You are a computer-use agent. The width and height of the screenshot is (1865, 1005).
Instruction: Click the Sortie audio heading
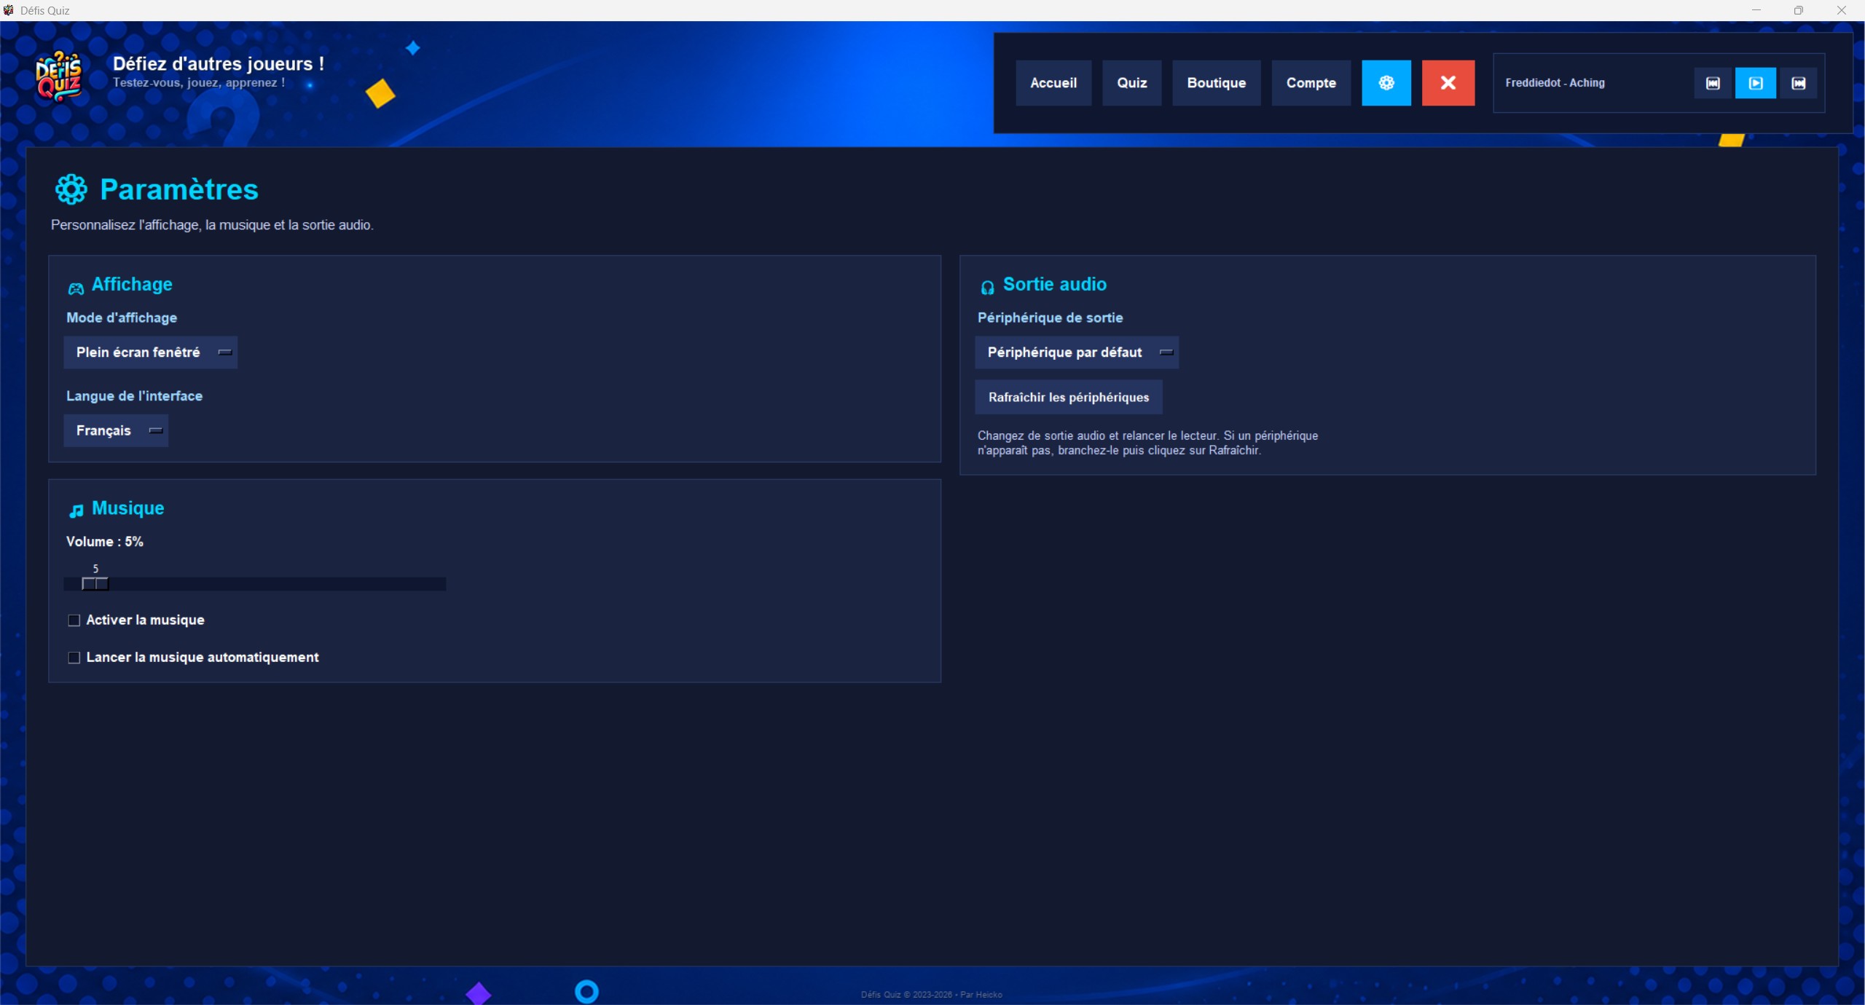click(x=1054, y=284)
